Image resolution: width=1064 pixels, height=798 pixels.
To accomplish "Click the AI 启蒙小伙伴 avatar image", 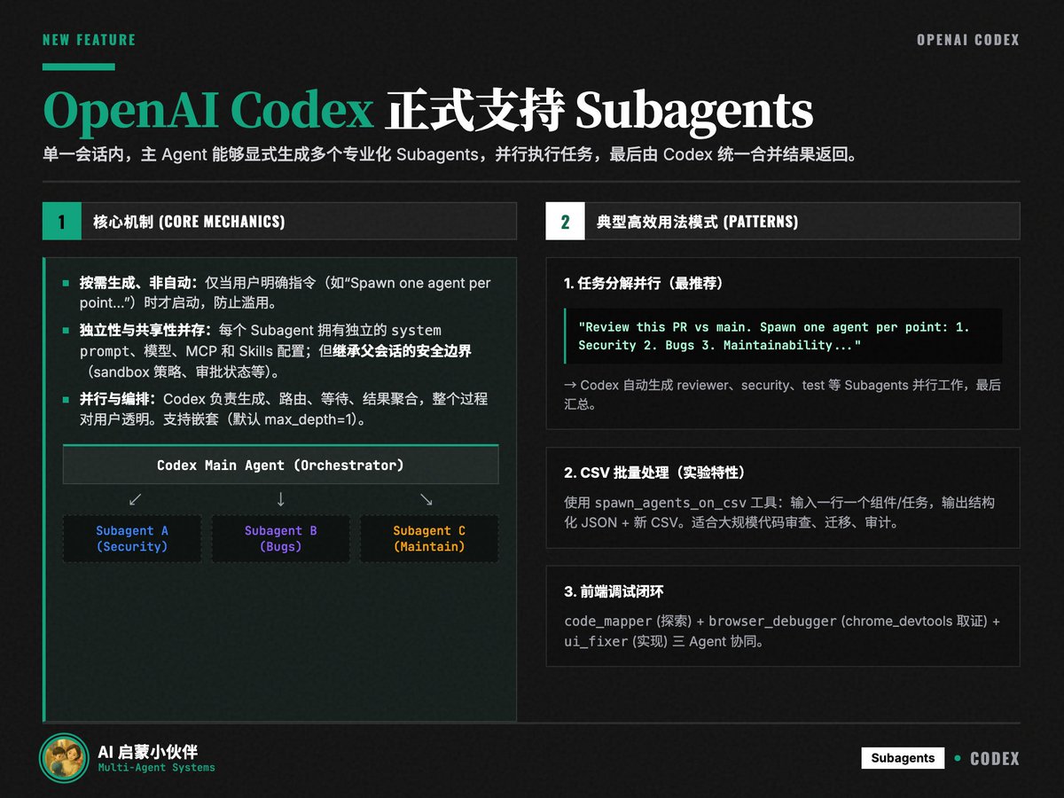I will (65, 758).
